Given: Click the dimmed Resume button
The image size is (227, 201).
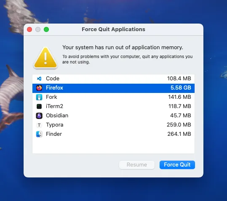Looking at the screenshot, I should [137, 165].
